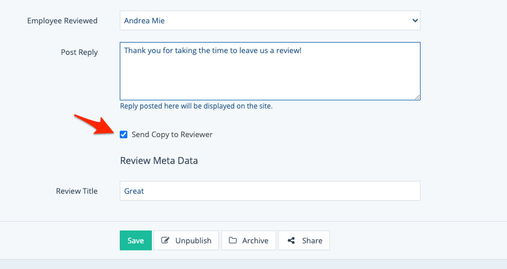
Task: Unpublish this review
Action: 186,240
